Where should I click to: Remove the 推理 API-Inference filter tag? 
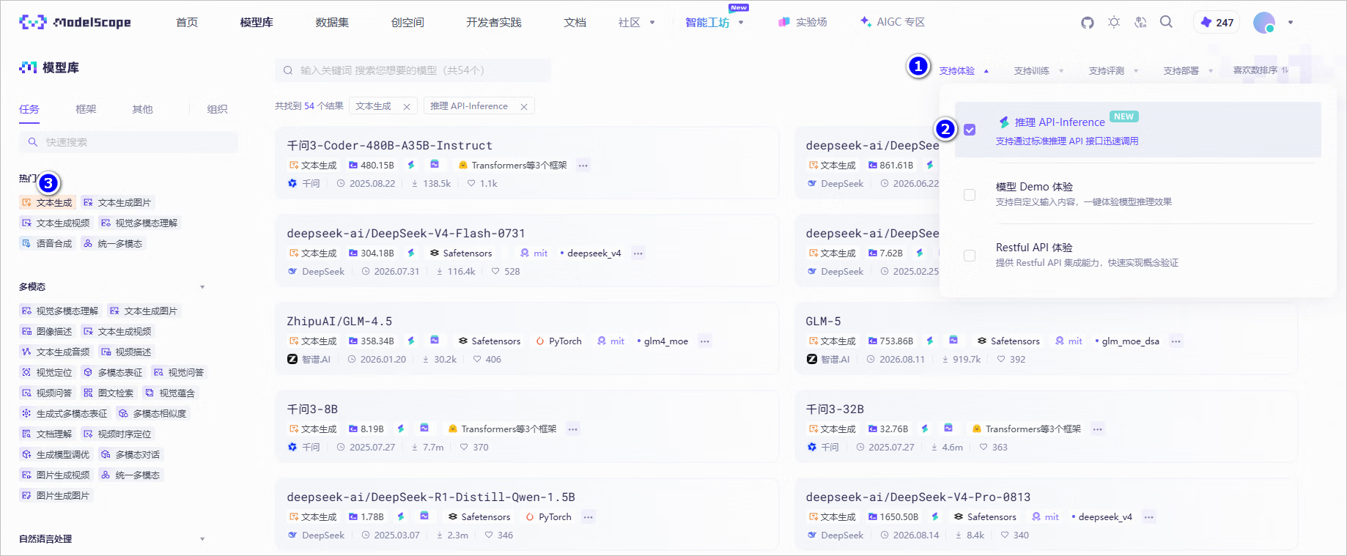click(524, 106)
